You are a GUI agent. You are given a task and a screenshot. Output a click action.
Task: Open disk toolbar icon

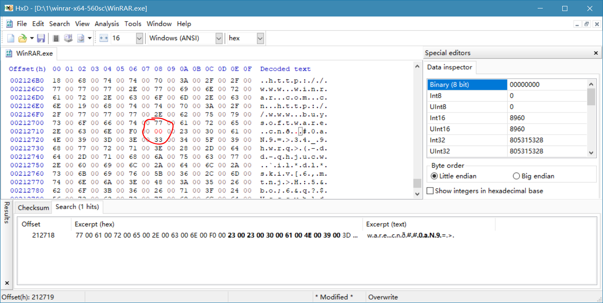(x=68, y=39)
